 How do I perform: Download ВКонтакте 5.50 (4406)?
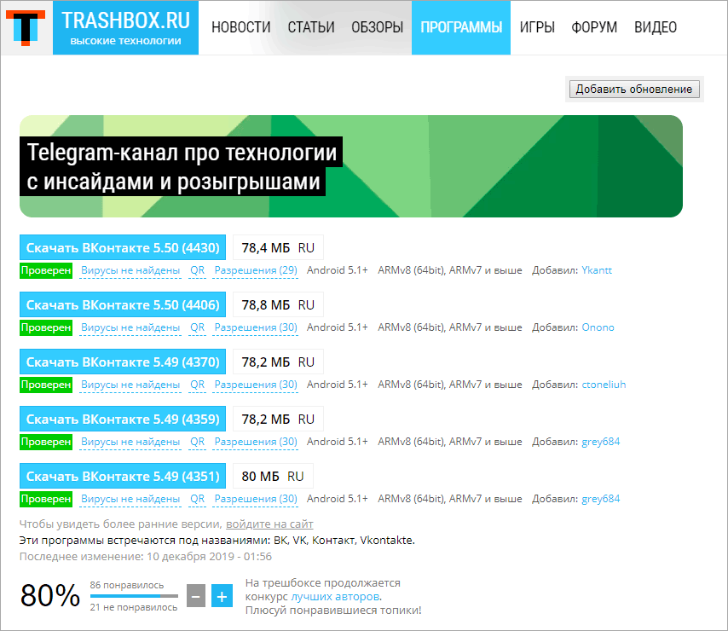point(123,304)
